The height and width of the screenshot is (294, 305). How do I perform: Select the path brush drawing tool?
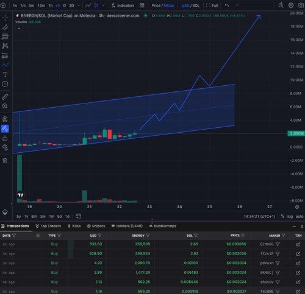[5, 65]
